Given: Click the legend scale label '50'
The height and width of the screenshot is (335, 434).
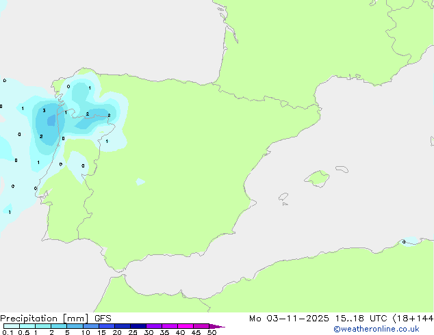Looking at the screenshot, I should point(212,332).
